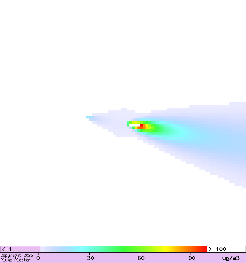Click the '30' scale label
Screen dimensions: 246x263
(x=90, y=258)
